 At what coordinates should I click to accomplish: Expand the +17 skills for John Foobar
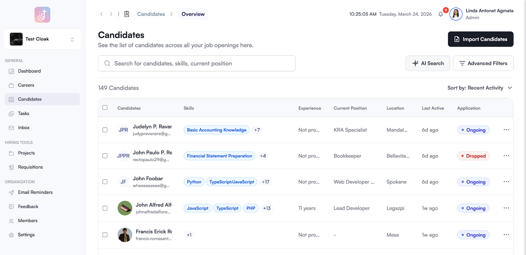(x=265, y=182)
